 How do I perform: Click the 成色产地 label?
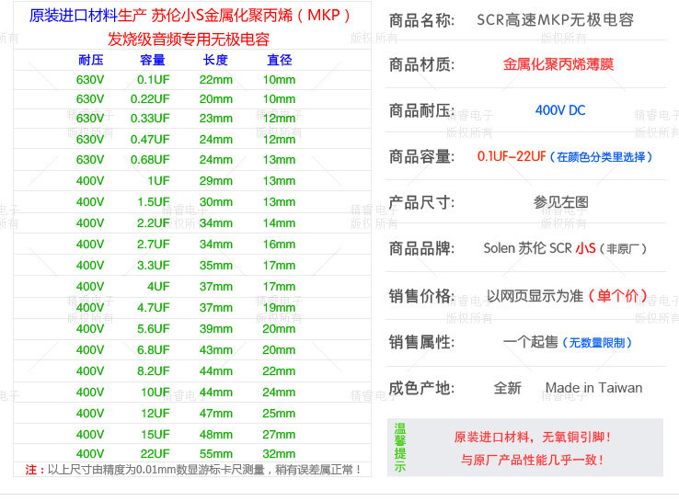421,388
